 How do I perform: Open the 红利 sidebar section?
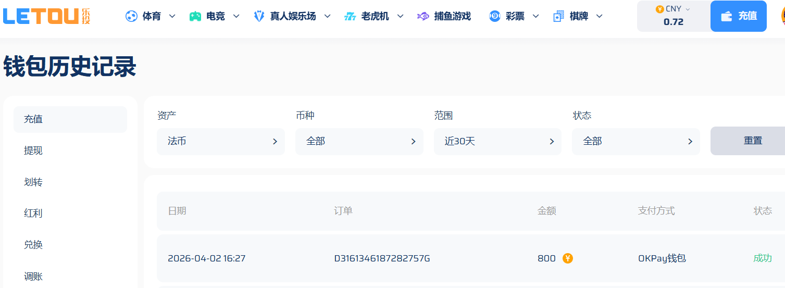(33, 214)
